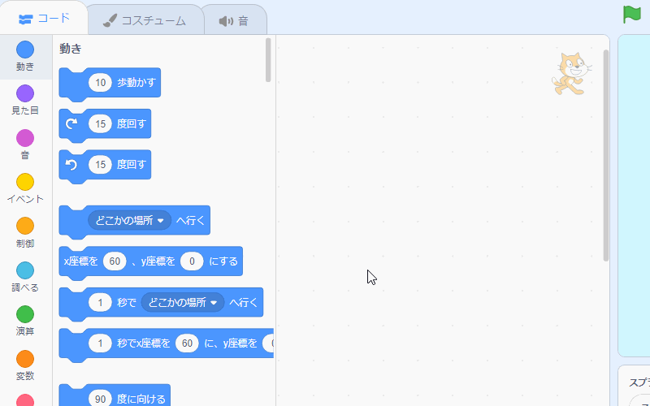Click the workspace vertical scrollbar
This screenshot has height=406, width=650.
(x=605, y=155)
